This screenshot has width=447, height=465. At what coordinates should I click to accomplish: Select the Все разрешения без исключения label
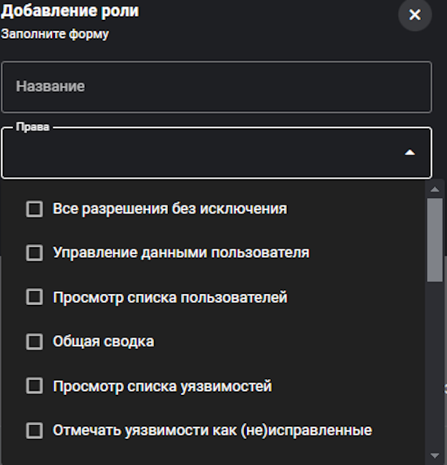[170, 209]
